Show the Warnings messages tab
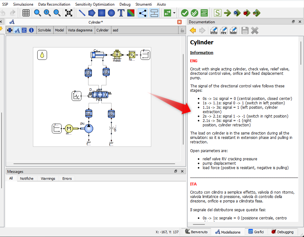Viewport: 304px width, 237px height. click(48, 179)
